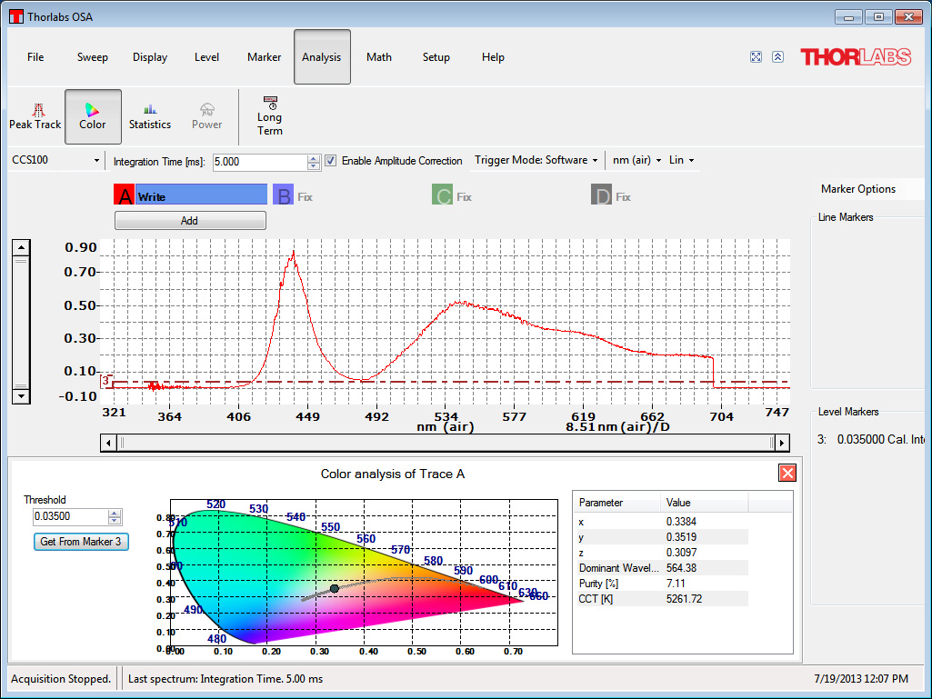Click the level marker 3 entry 0.035000

pyautogui.click(x=871, y=440)
